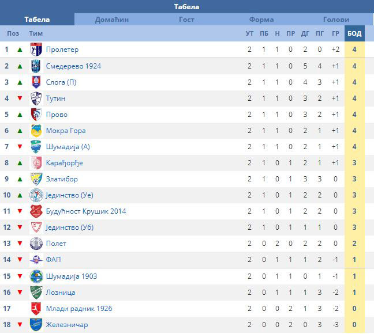Image resolution: width=374 pixels, height=334 pixels.
Task: Click red down arrow beside Тутин
Action: coord(20,98)
